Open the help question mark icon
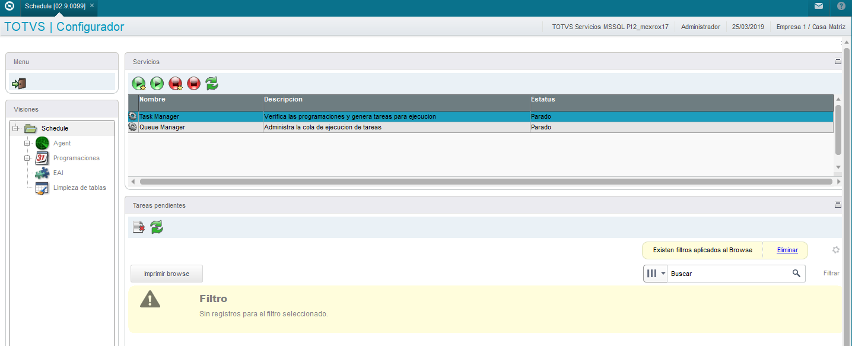Screen dimensions: 852x346 (841, 6)
